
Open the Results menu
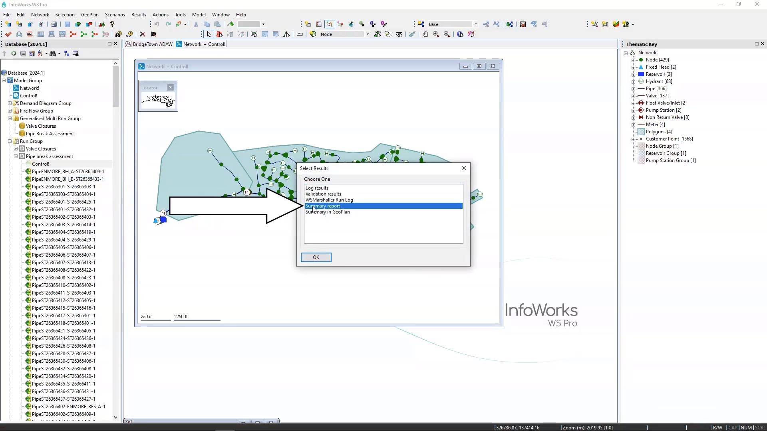139,15
